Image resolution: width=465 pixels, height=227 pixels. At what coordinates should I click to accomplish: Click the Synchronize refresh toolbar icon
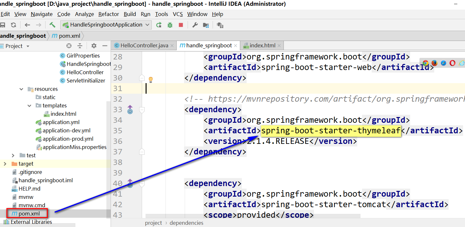(13, 25)
